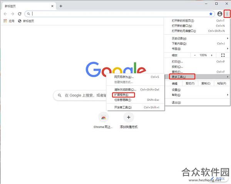Open 扩展程序(E) extensions entry
Image resolution: width=231 pixels, height=184 pixels.
pyautogui.click(x=135, y=95)
